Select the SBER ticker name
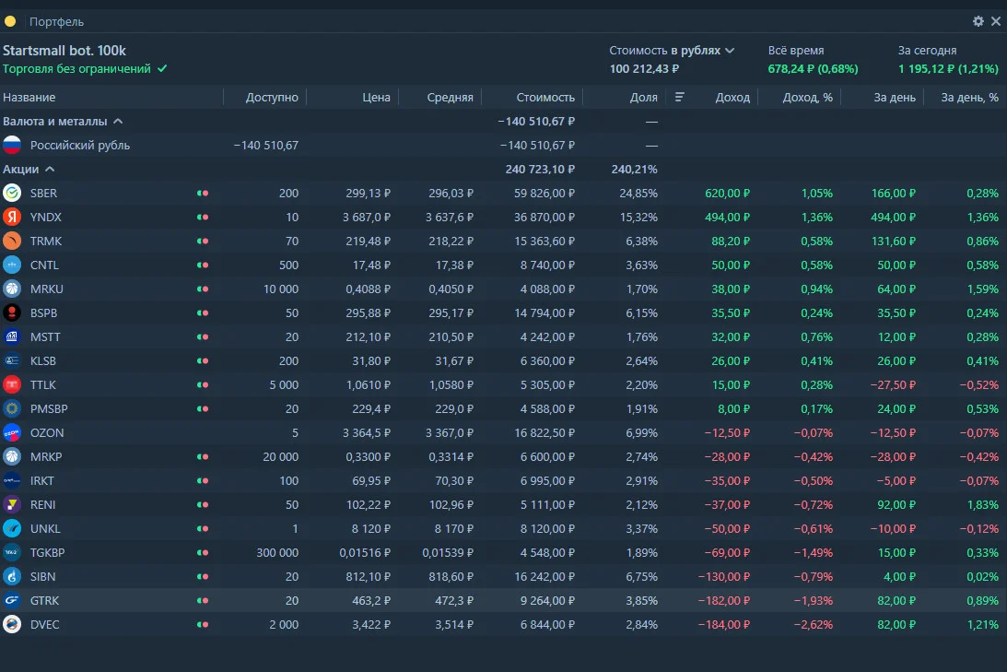 [x=43, y=193]
